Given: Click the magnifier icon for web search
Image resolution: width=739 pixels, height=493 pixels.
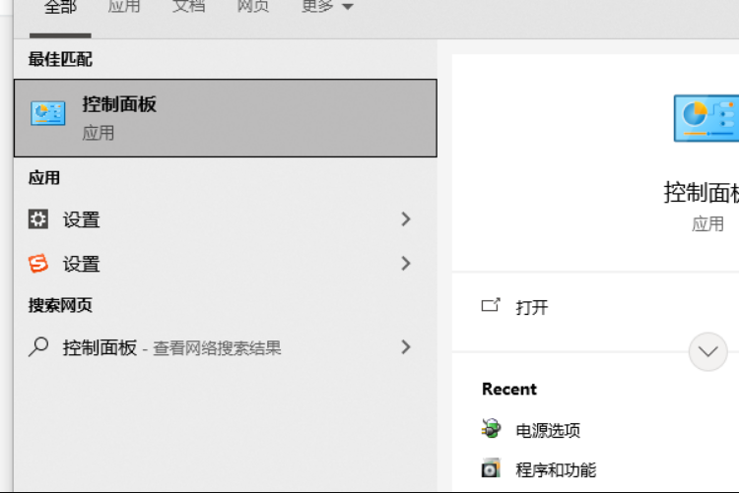Looking at the screenshot, I should click(x=38, y=347).
